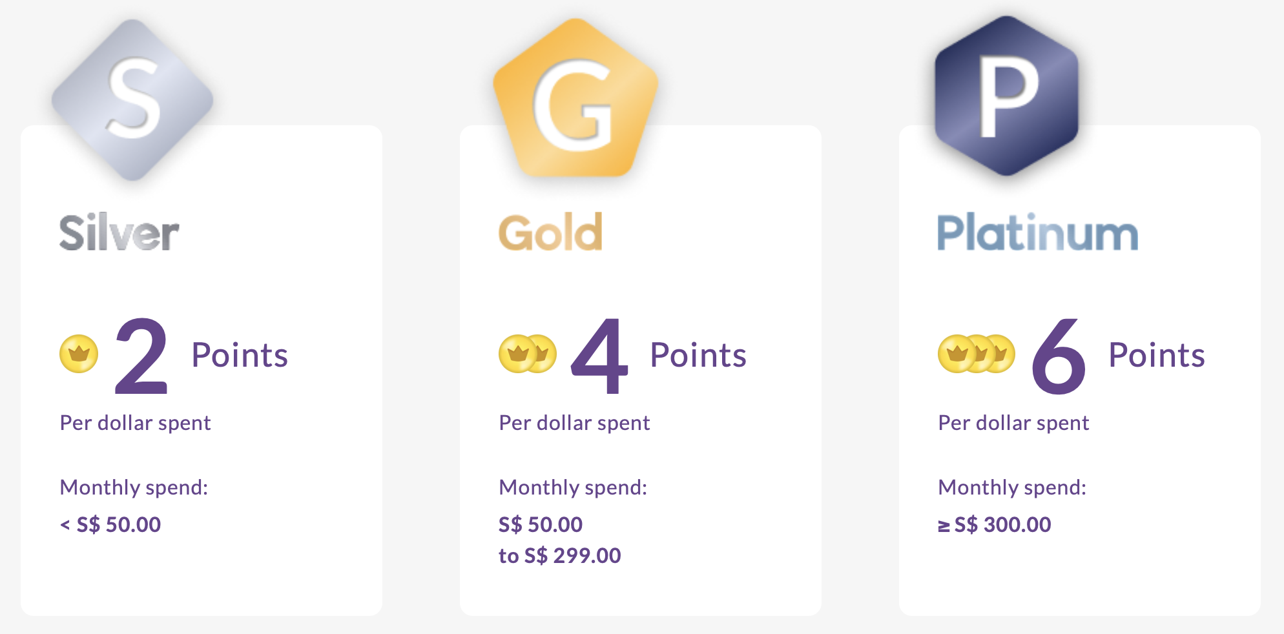Click the single crown coin icon
The width and height of the screenshot is (1284, 634).
tap(79, 354)
